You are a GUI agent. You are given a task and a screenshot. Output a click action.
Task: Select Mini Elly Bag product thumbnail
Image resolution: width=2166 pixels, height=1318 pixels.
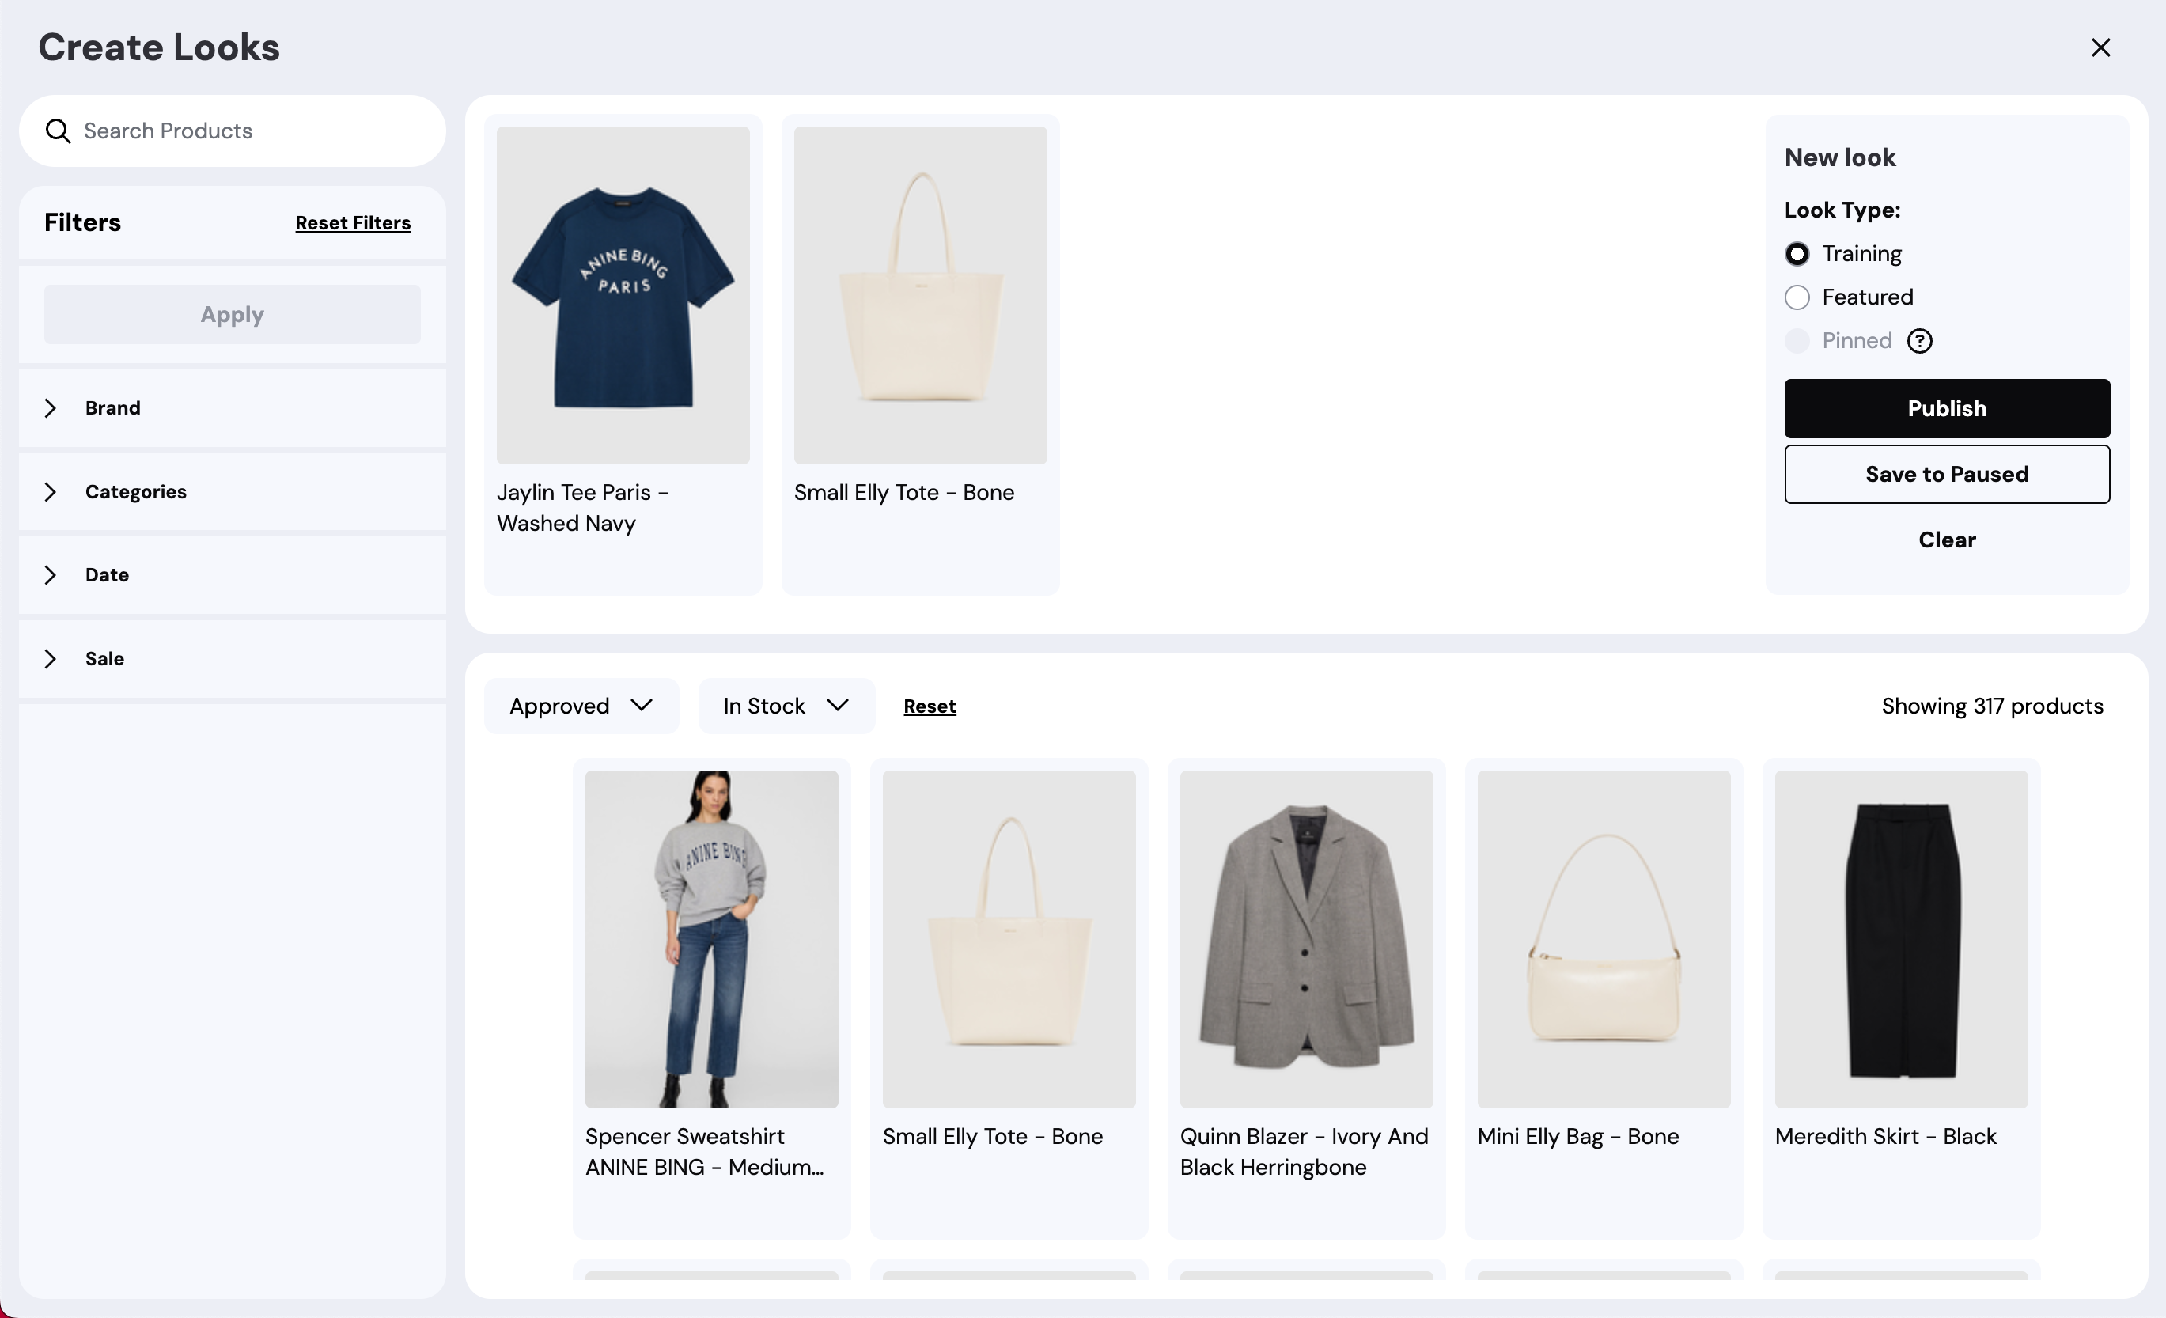[x=1604, y=939]
